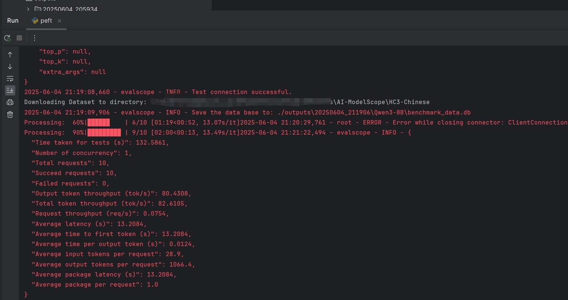The height and width of the screenshot is (300, 568).
Task: Close the peft run tab
Action: pos(60,21)
